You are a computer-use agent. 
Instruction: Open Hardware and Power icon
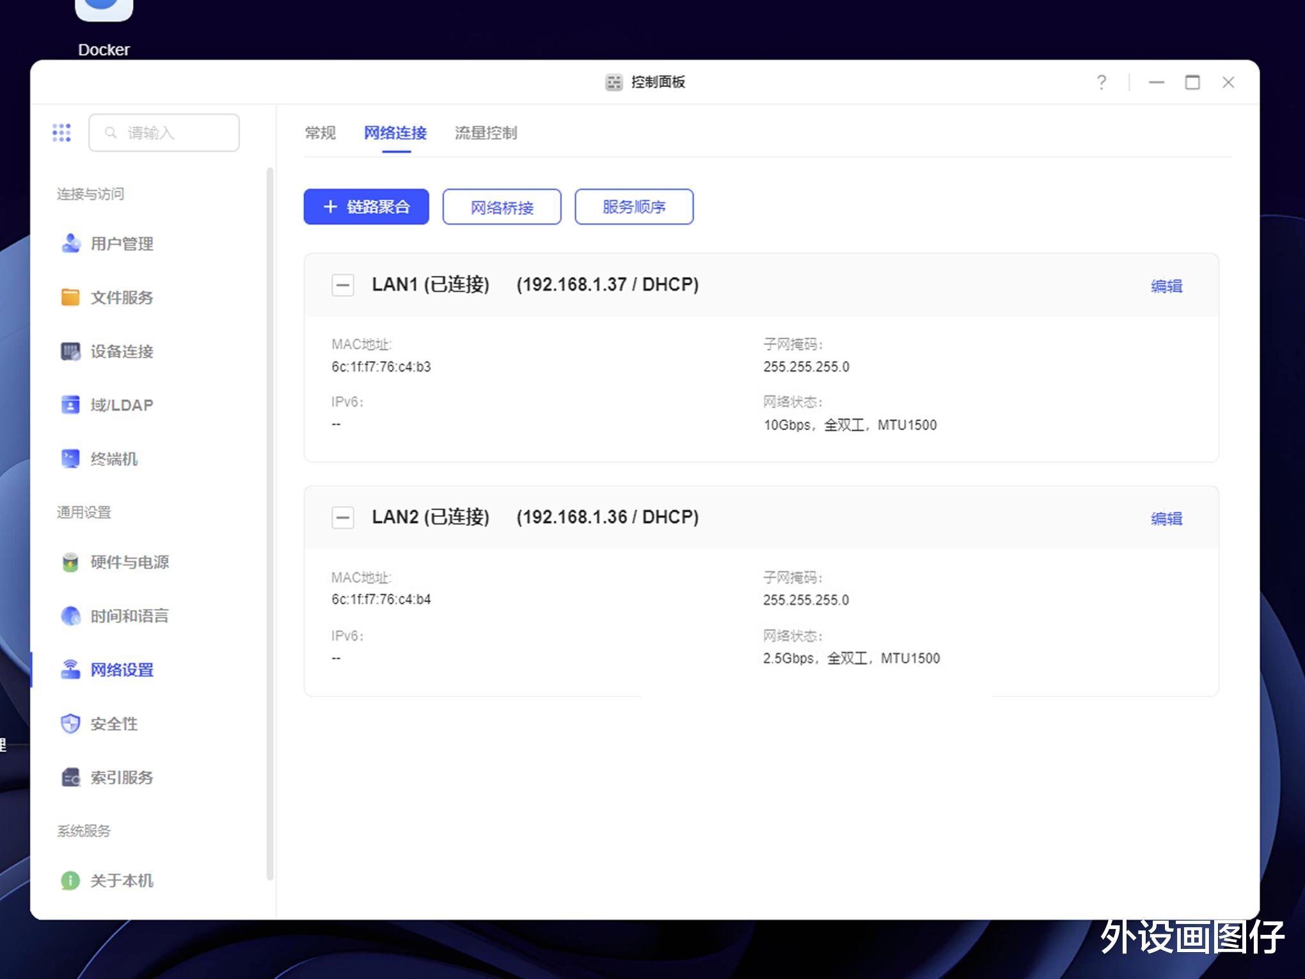[70, 562]
